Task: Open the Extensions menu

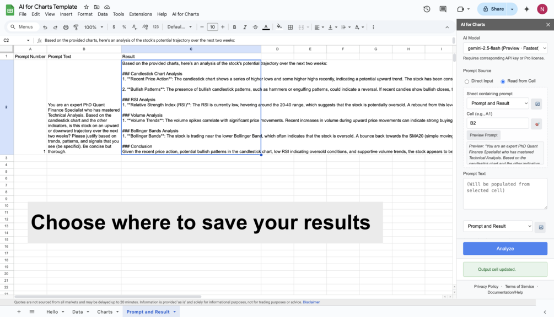Action: pos(140,14)
